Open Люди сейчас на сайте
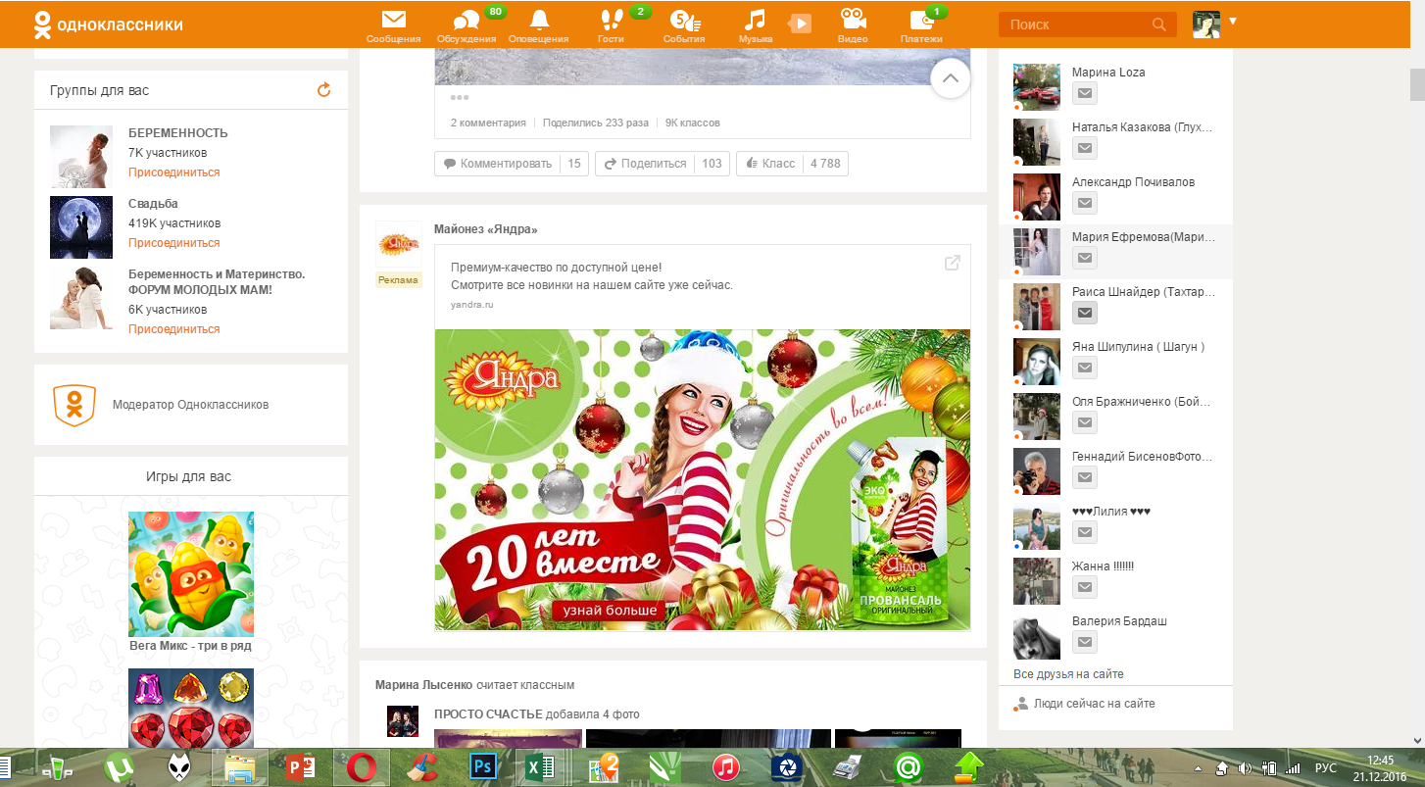 pyautogui.click(x=1094, y=704)
